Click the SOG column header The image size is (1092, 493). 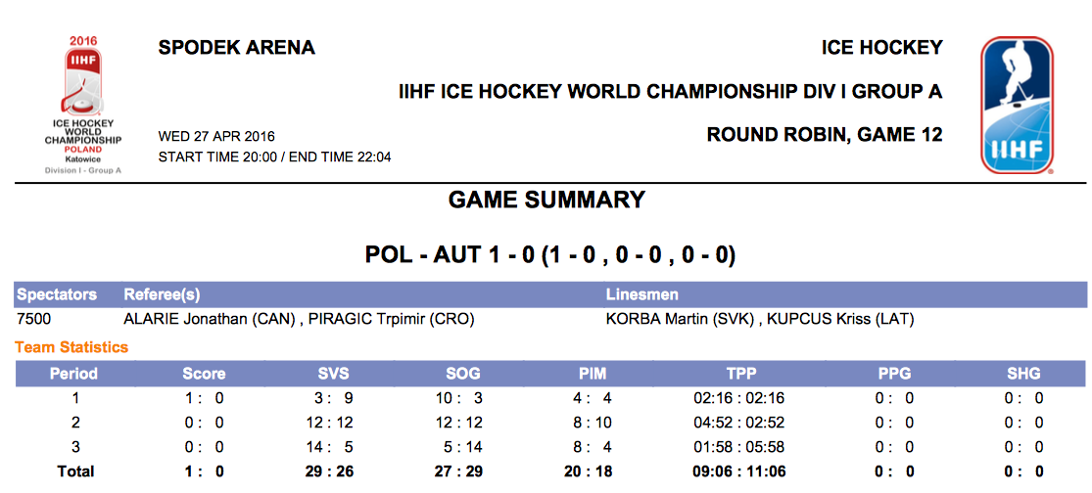[x=463, y=374]
